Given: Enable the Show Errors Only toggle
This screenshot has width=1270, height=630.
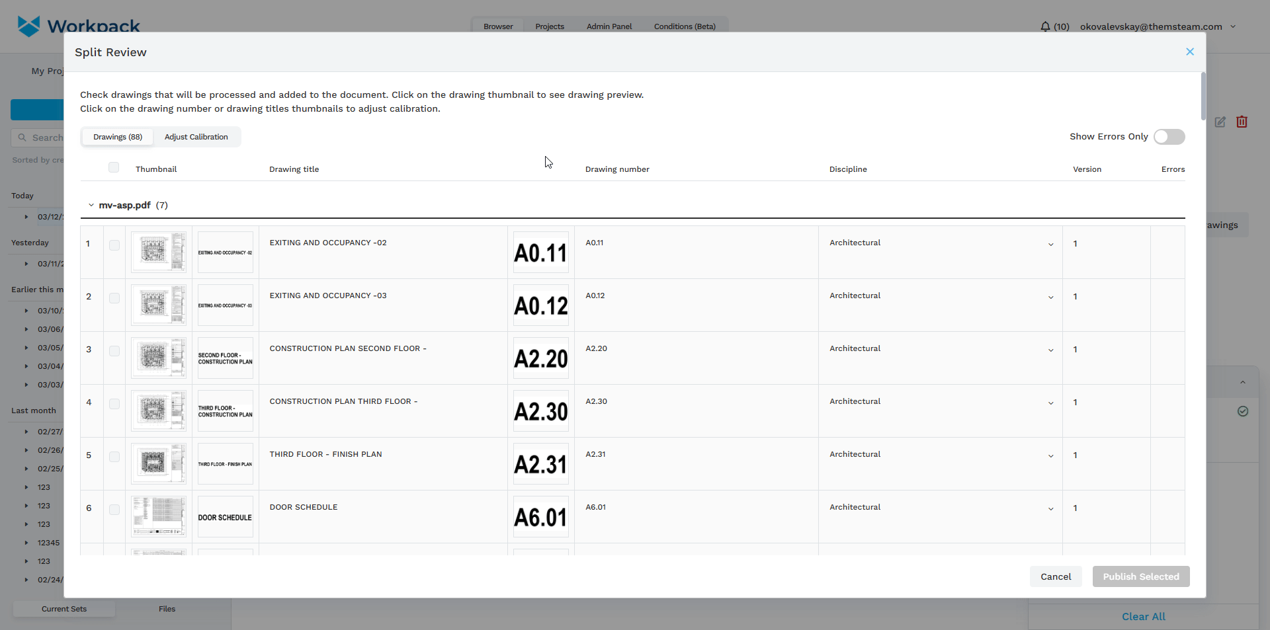Looking at the screenshot, I should coord(1169,137).
